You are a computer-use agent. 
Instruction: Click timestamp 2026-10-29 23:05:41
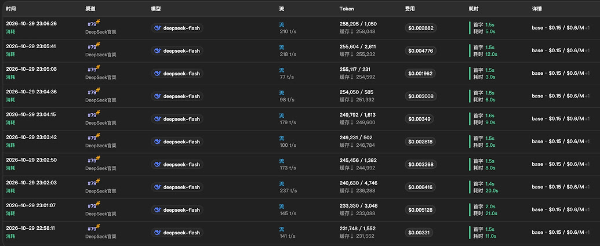coord(31,46)
